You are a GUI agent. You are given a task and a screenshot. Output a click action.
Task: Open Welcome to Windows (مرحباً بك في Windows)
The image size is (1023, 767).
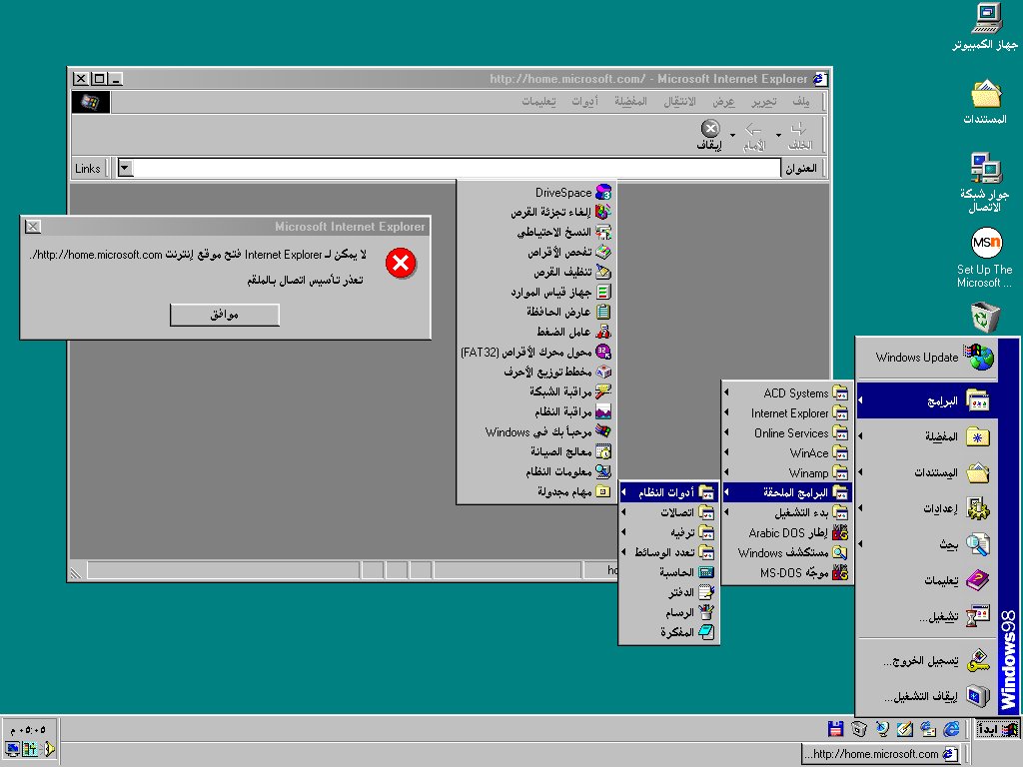(x=536, y=431)
